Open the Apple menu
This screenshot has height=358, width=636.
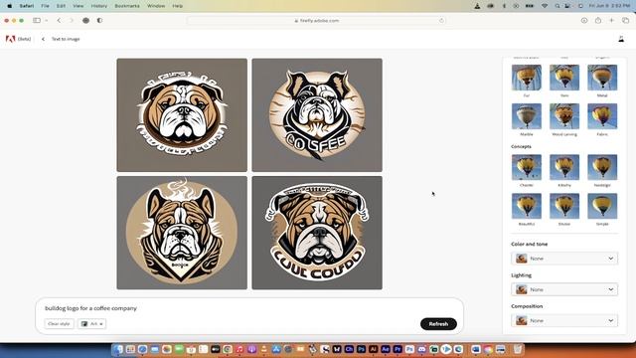pos(9,6)
